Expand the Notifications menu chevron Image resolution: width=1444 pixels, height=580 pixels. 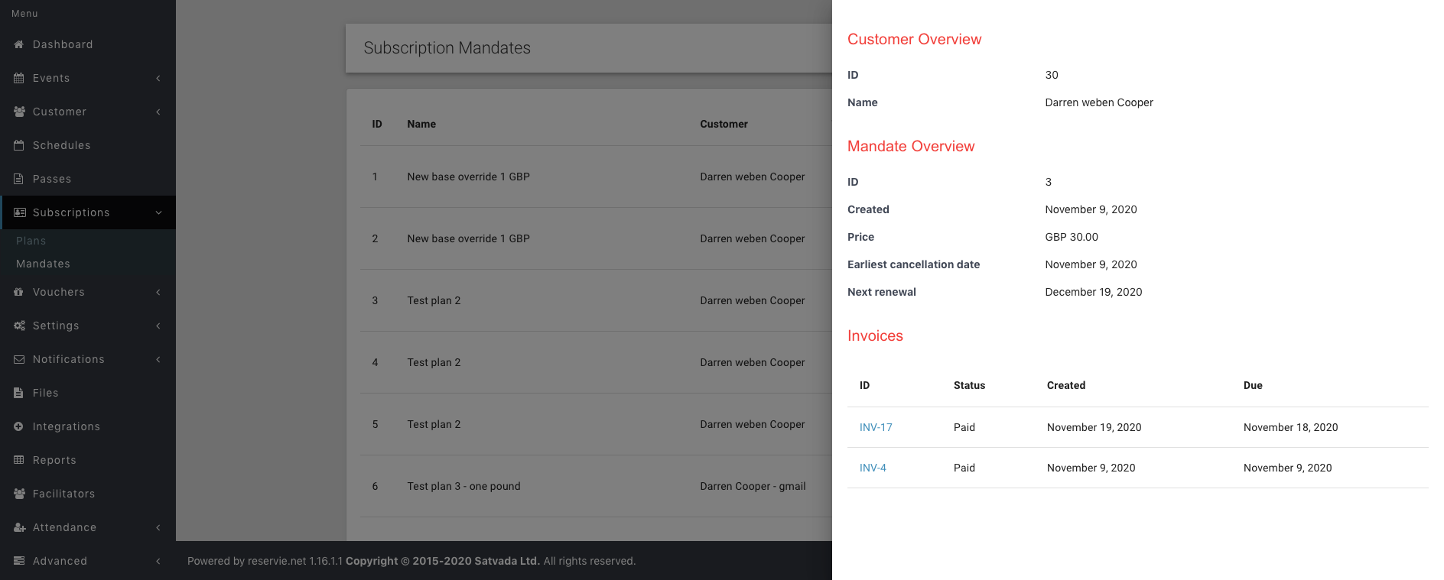point(158,359)
